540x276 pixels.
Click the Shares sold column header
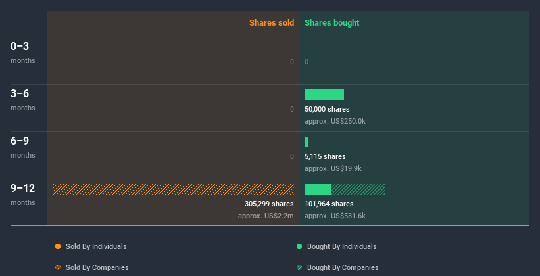point(272,23)
